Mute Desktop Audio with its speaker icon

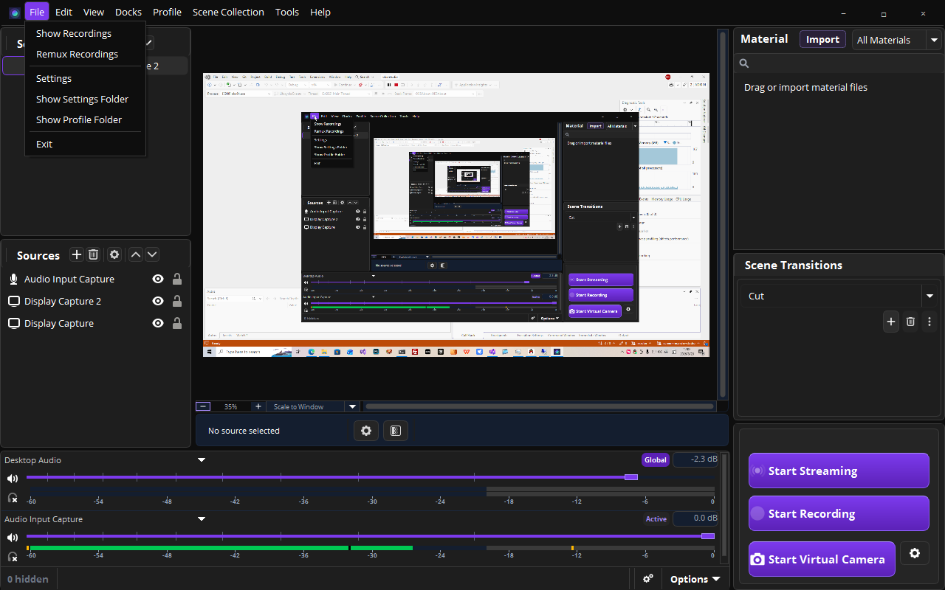pos(13,478)
